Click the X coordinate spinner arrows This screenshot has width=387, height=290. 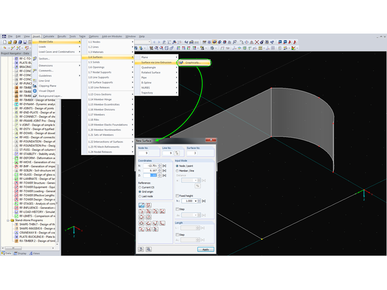coord(159,166)
